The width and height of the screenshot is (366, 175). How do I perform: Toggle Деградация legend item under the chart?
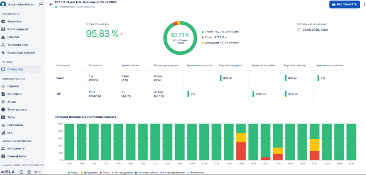(89, 172)
